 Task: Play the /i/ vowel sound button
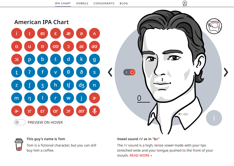coord(17,33)
